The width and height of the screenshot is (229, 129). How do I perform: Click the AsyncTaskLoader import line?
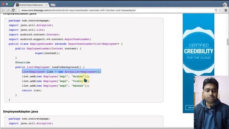click(50, 39)
